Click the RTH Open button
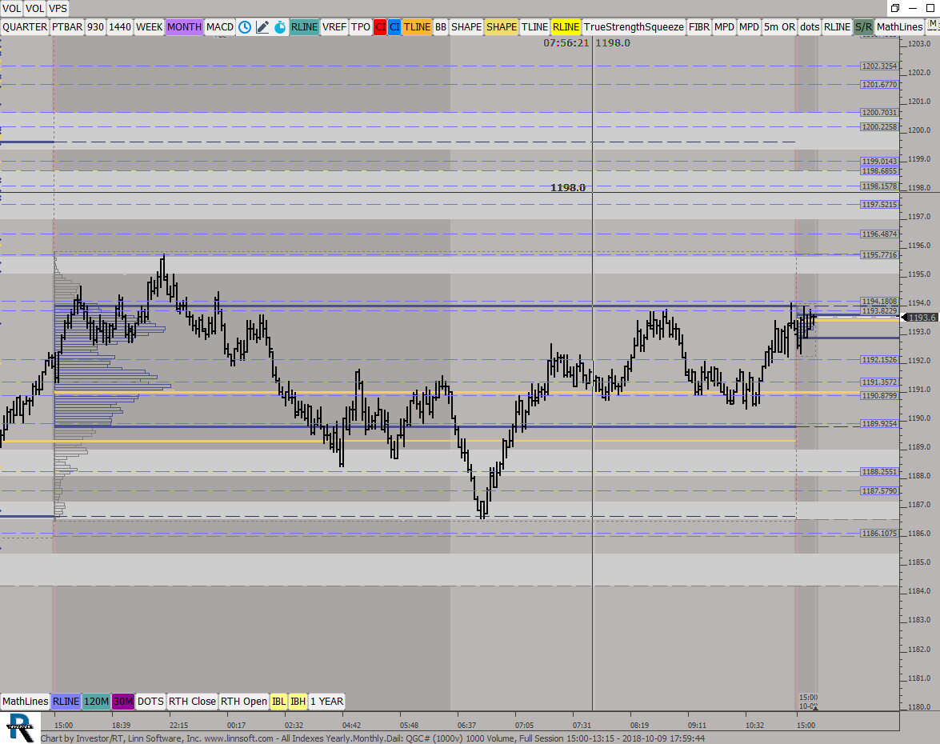This screenshot has width=940, height=744. (243, 702)
